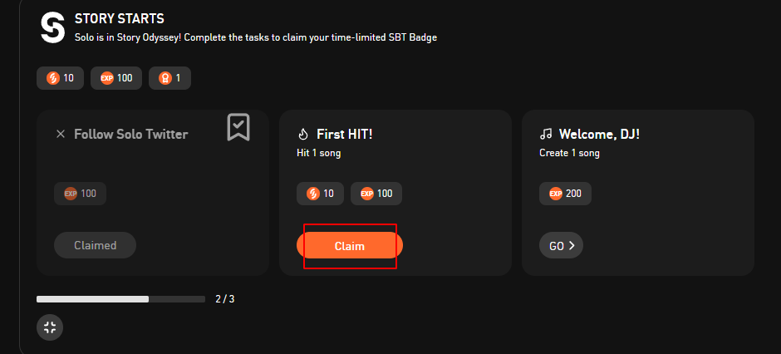The height and width of the screenshot is (354, 781).
Task: Click the EXP 100 reward chip in header
Action: point(116,78)
